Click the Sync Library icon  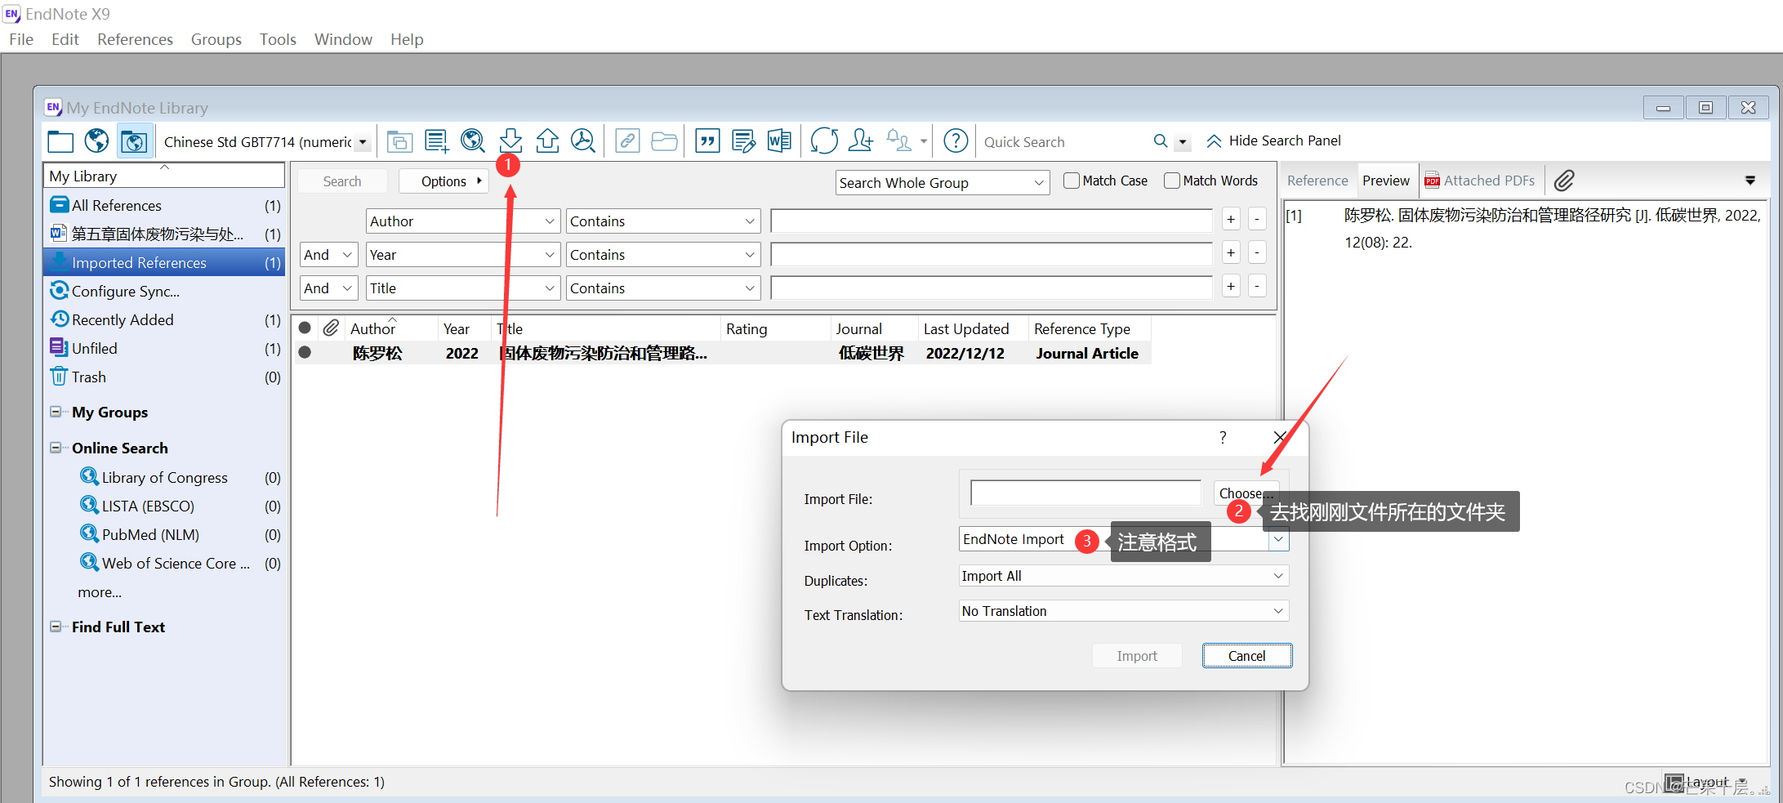(824, 141)
